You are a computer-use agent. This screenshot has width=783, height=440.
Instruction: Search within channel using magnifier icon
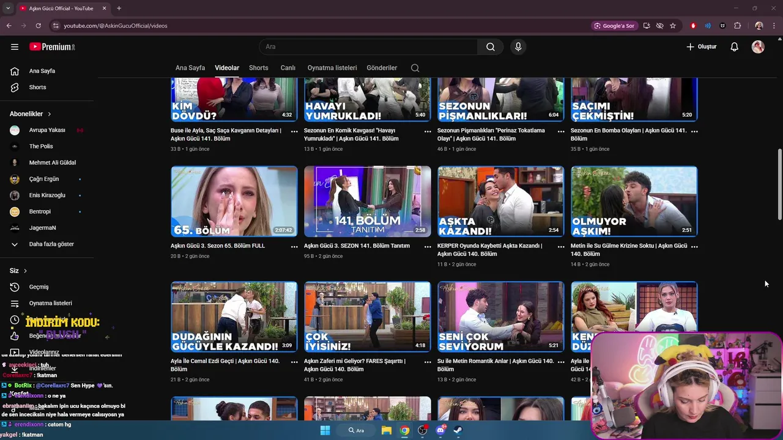pyautogui.click(x=415, y=68)
